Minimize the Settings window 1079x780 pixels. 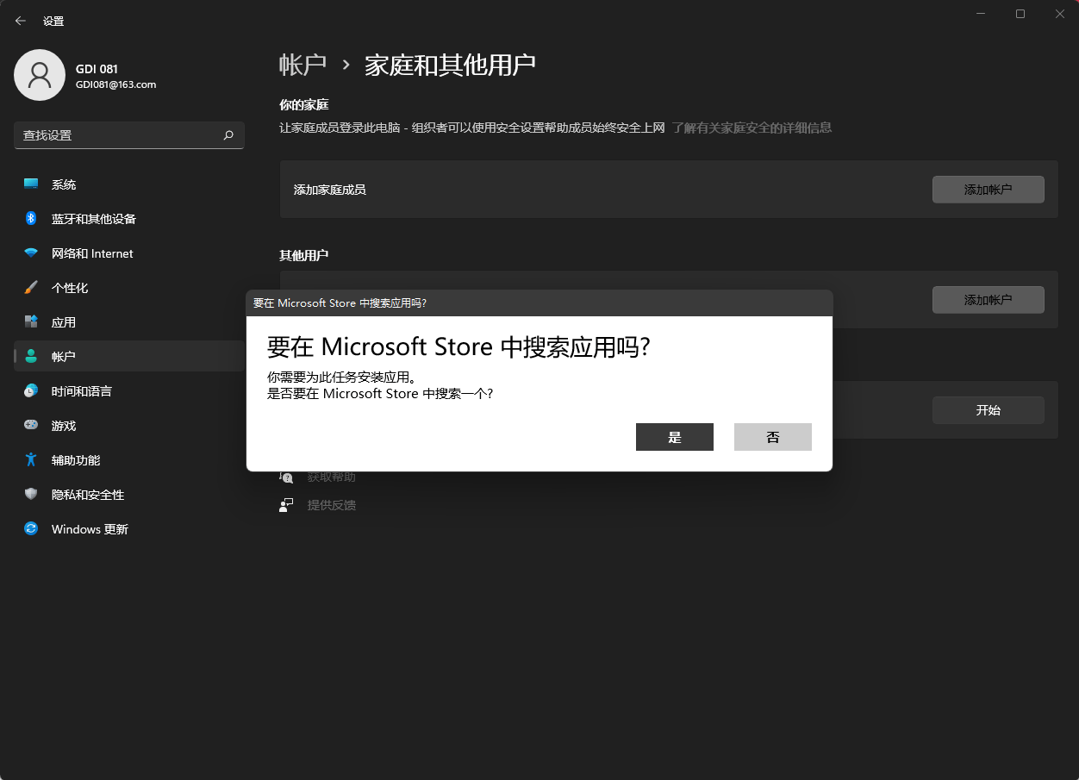coord(981,14)
